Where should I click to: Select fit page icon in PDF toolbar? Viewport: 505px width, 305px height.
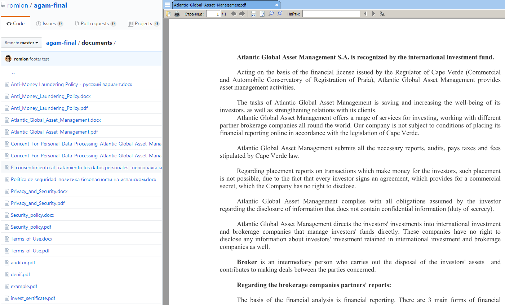click(x=262, y=14)
